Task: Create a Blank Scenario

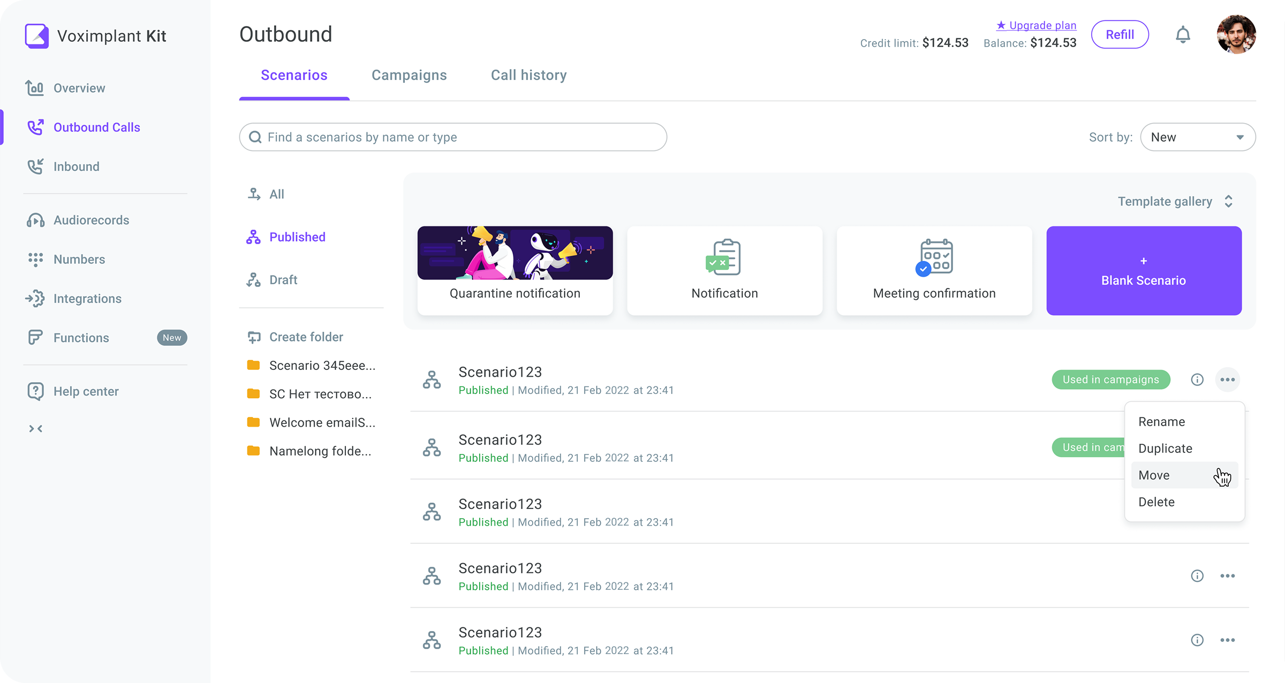Action: tap(1144, 271)
